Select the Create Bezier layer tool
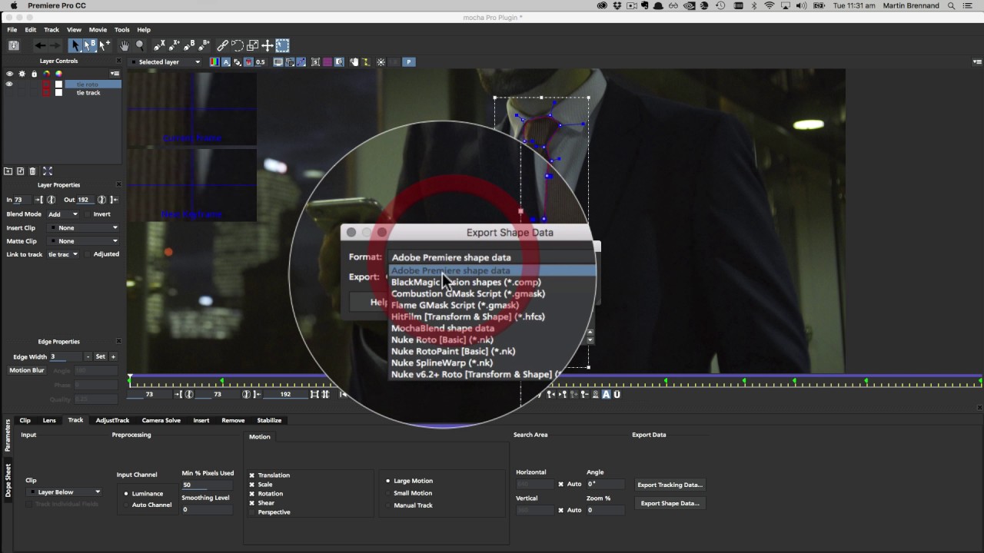The width and height of the screenshot is (984, 553). pyautogui.click(x=190, y=45)
